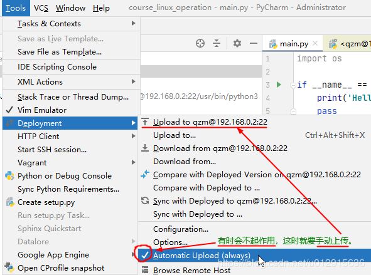Choose Download from... entry
Screen dimensions: 371x275
point(185,162)
